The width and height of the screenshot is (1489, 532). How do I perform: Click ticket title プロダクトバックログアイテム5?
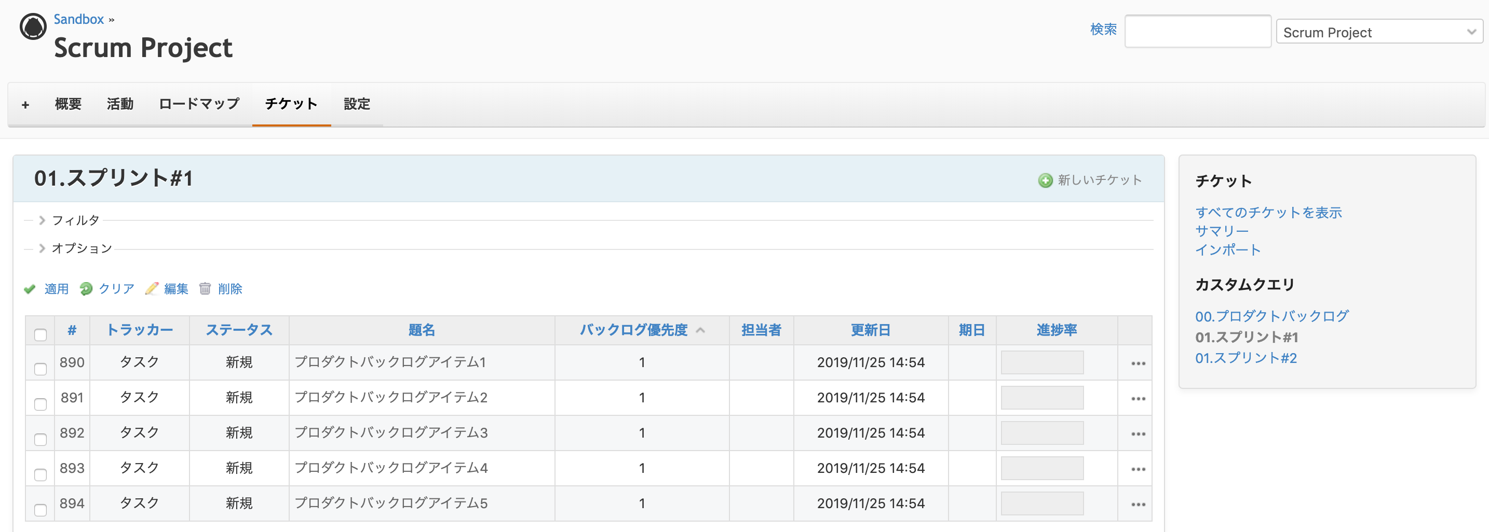pyautogui.click(x=391, y=502)
